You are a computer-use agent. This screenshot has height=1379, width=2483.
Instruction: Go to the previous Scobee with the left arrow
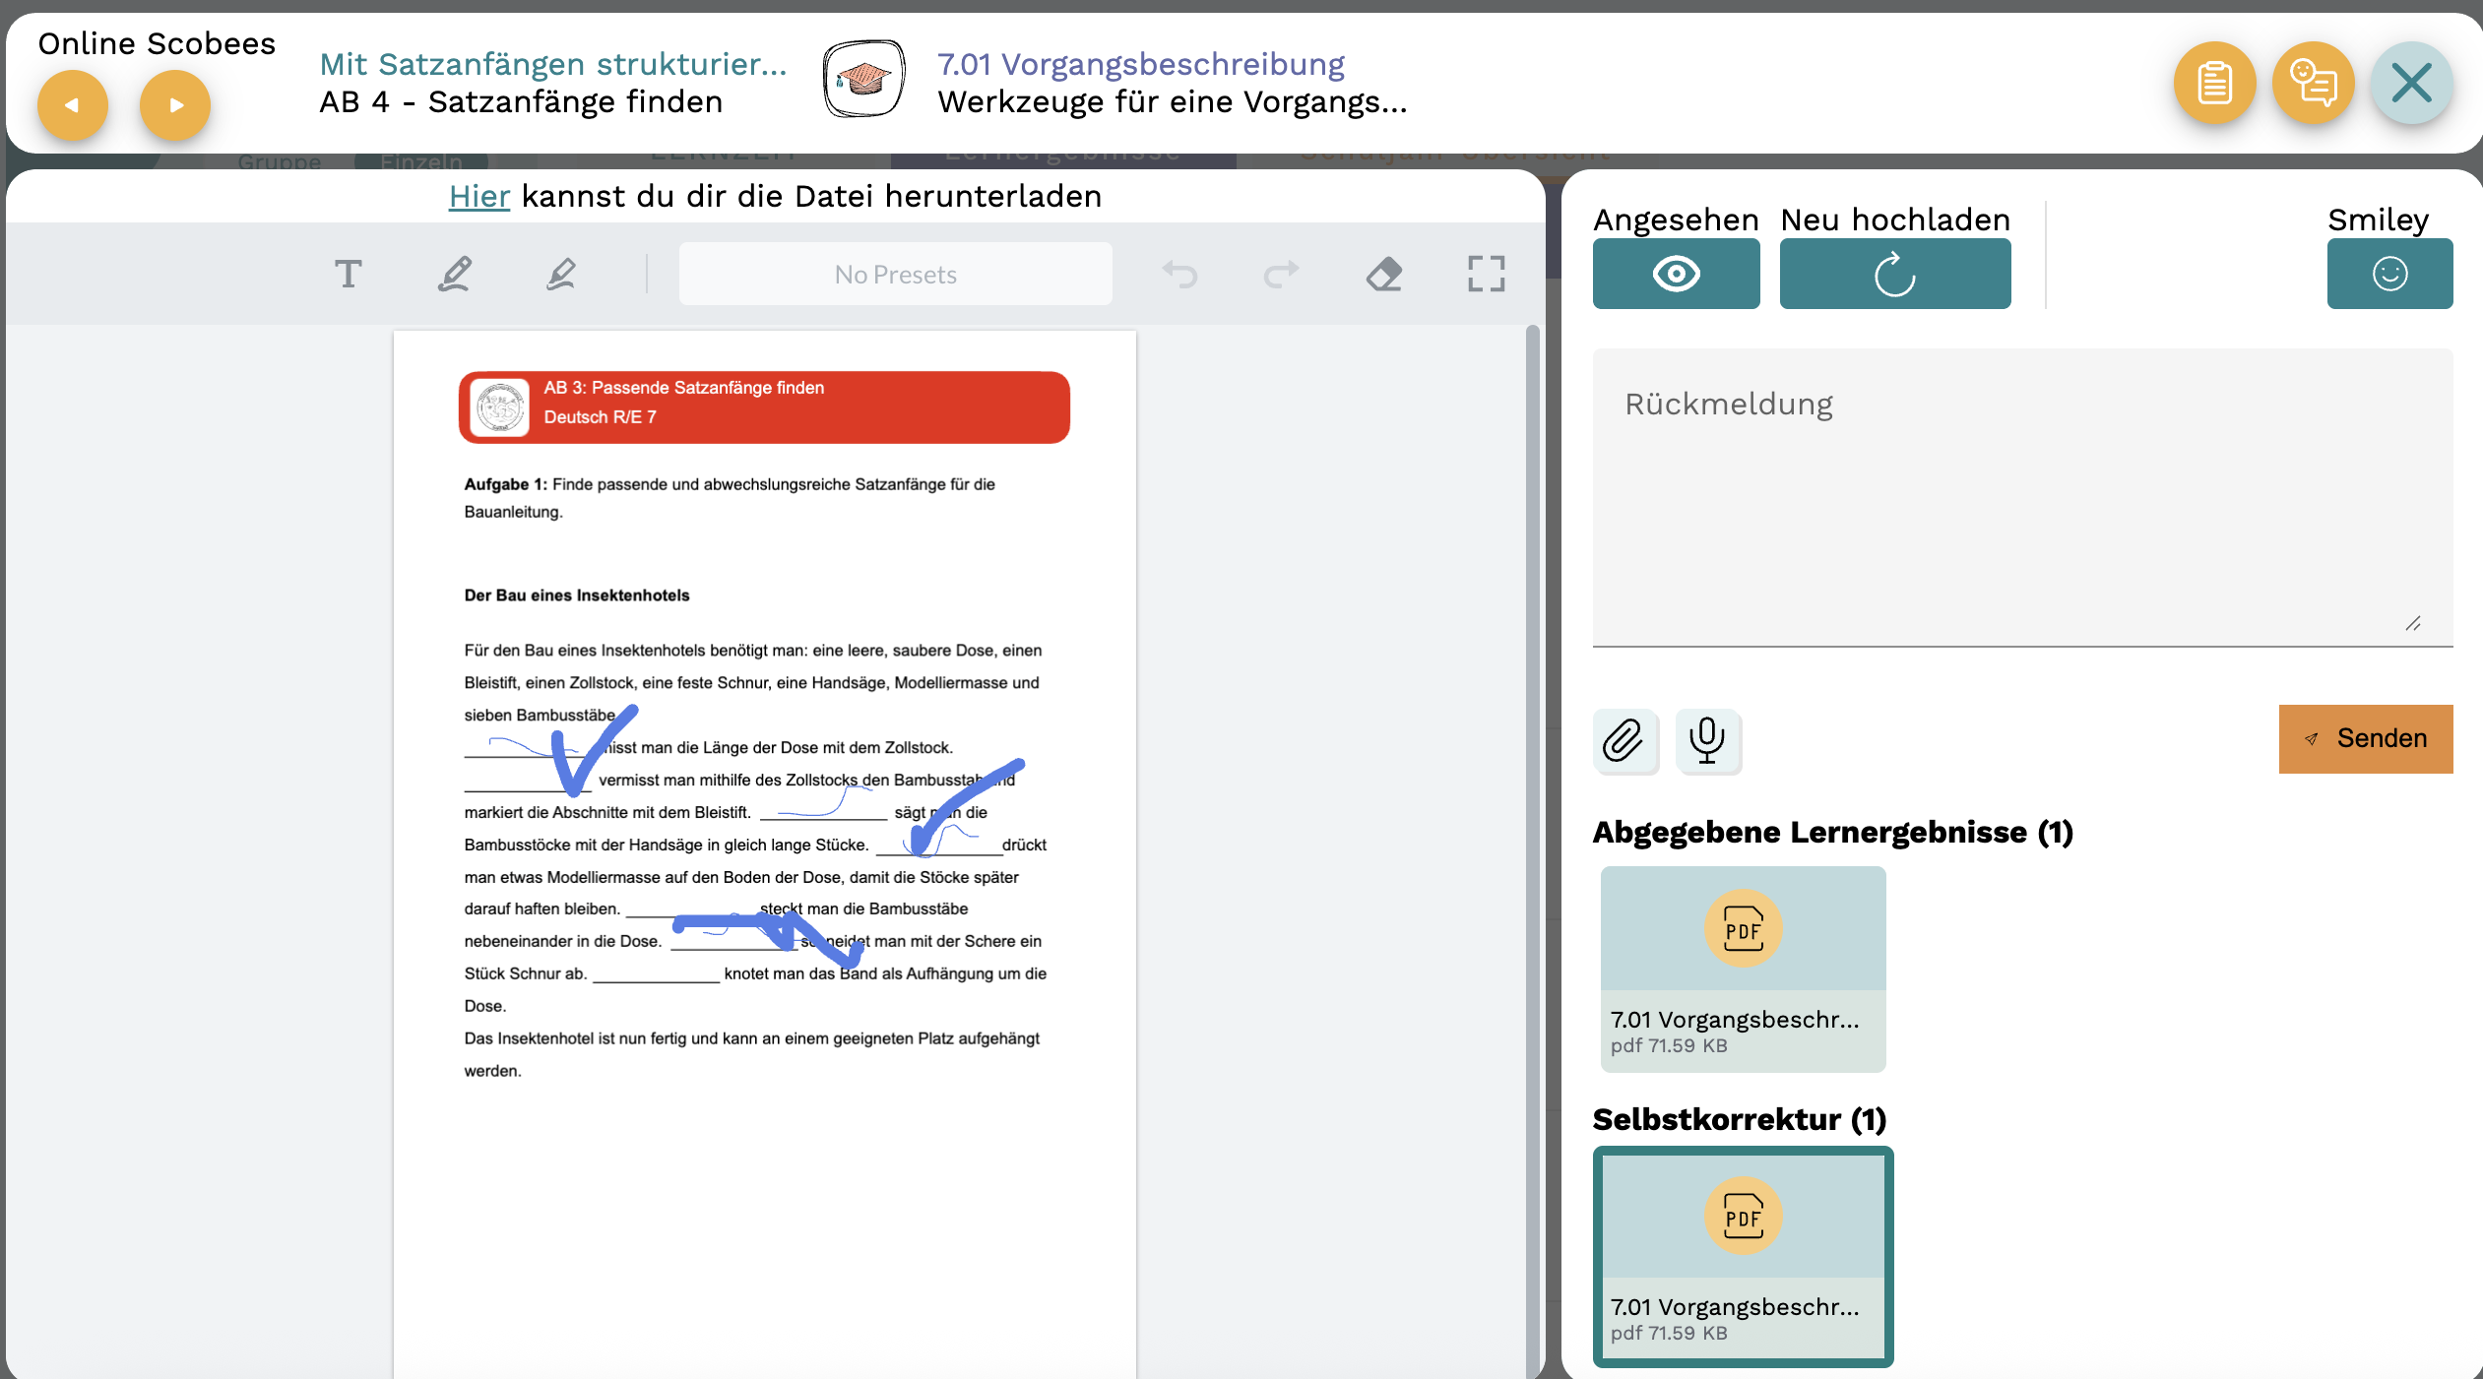coord(72,105)
